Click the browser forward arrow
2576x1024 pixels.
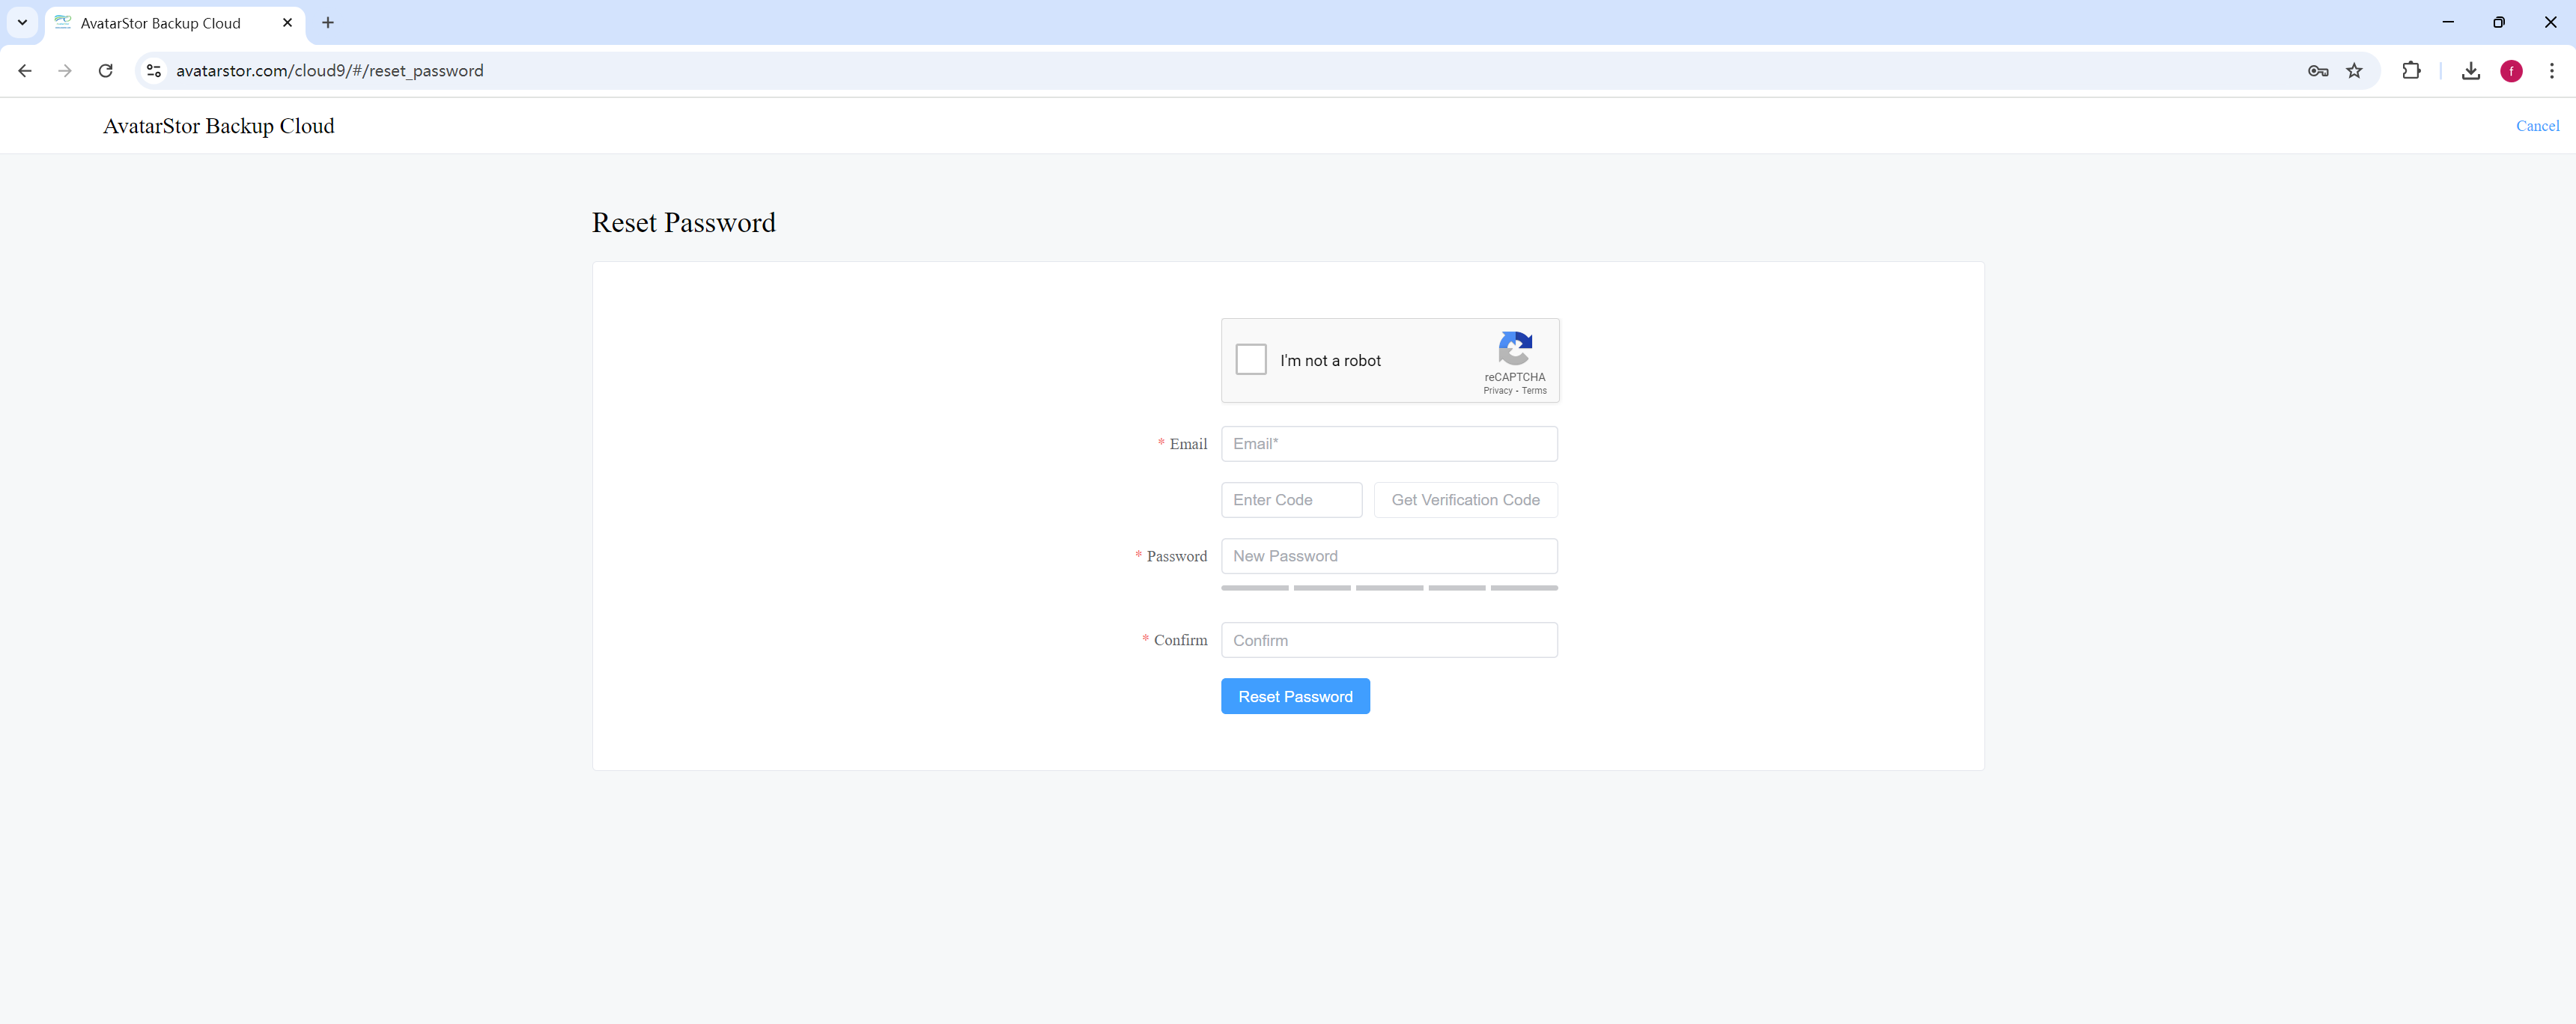pyautogui.click(x=65, y=71)
